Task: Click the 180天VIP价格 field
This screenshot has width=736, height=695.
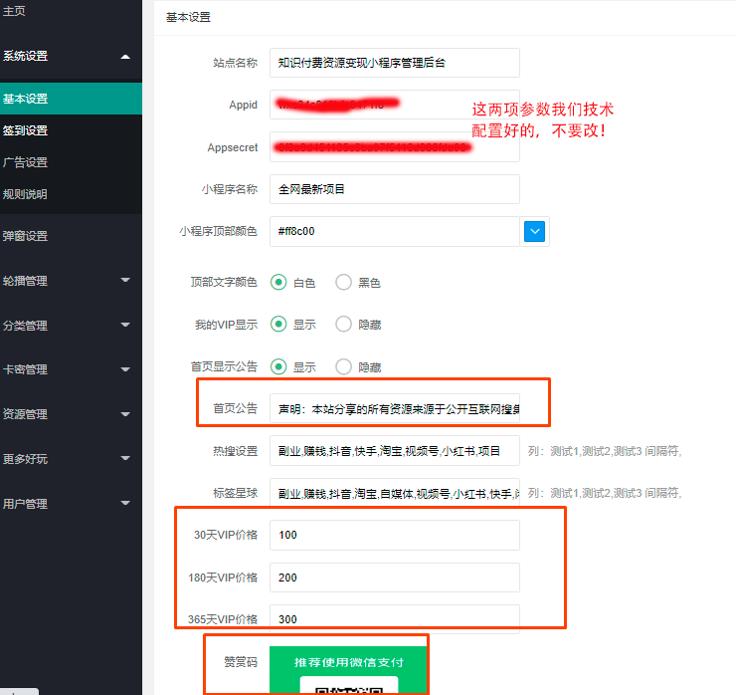Action: pyautogui.click(x=394, y=578)
